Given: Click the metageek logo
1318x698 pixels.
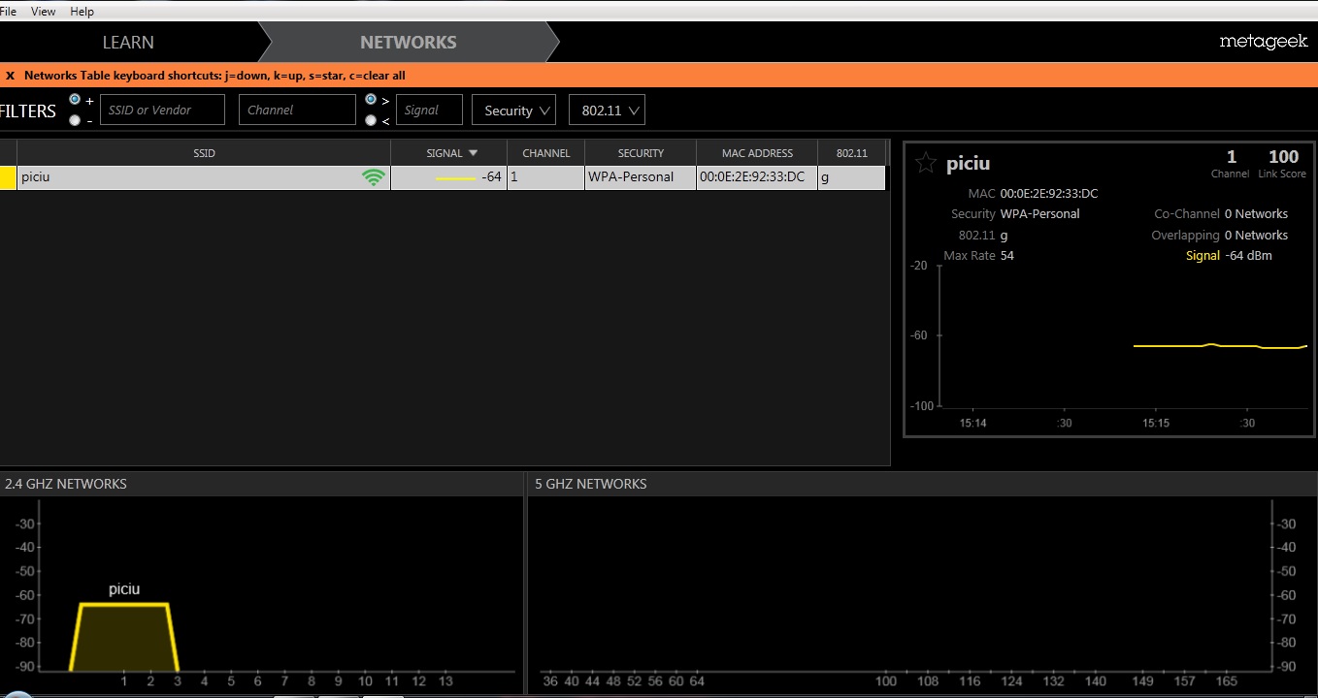Looking at the screenshot, I should (1264, 43).
